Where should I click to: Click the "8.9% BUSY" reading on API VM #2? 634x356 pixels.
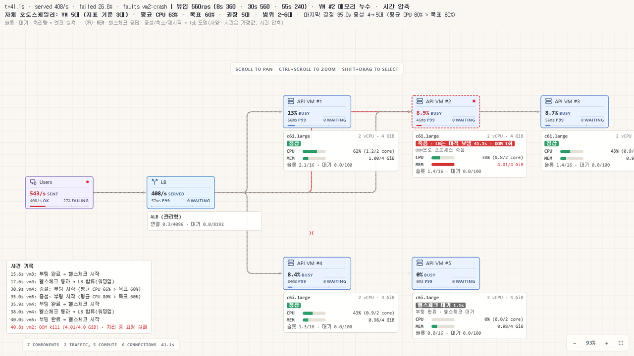click(430, 113)
